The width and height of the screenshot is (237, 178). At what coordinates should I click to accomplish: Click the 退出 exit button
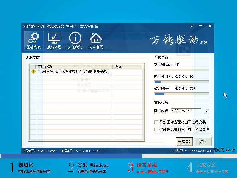[x=203, y=142]
